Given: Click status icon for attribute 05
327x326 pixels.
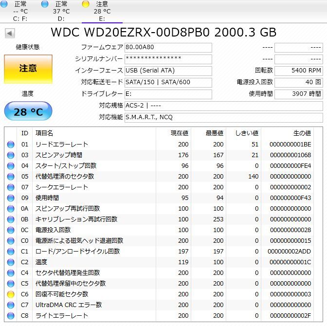Looking at the screenshot, I should click(x=11, y=177).
